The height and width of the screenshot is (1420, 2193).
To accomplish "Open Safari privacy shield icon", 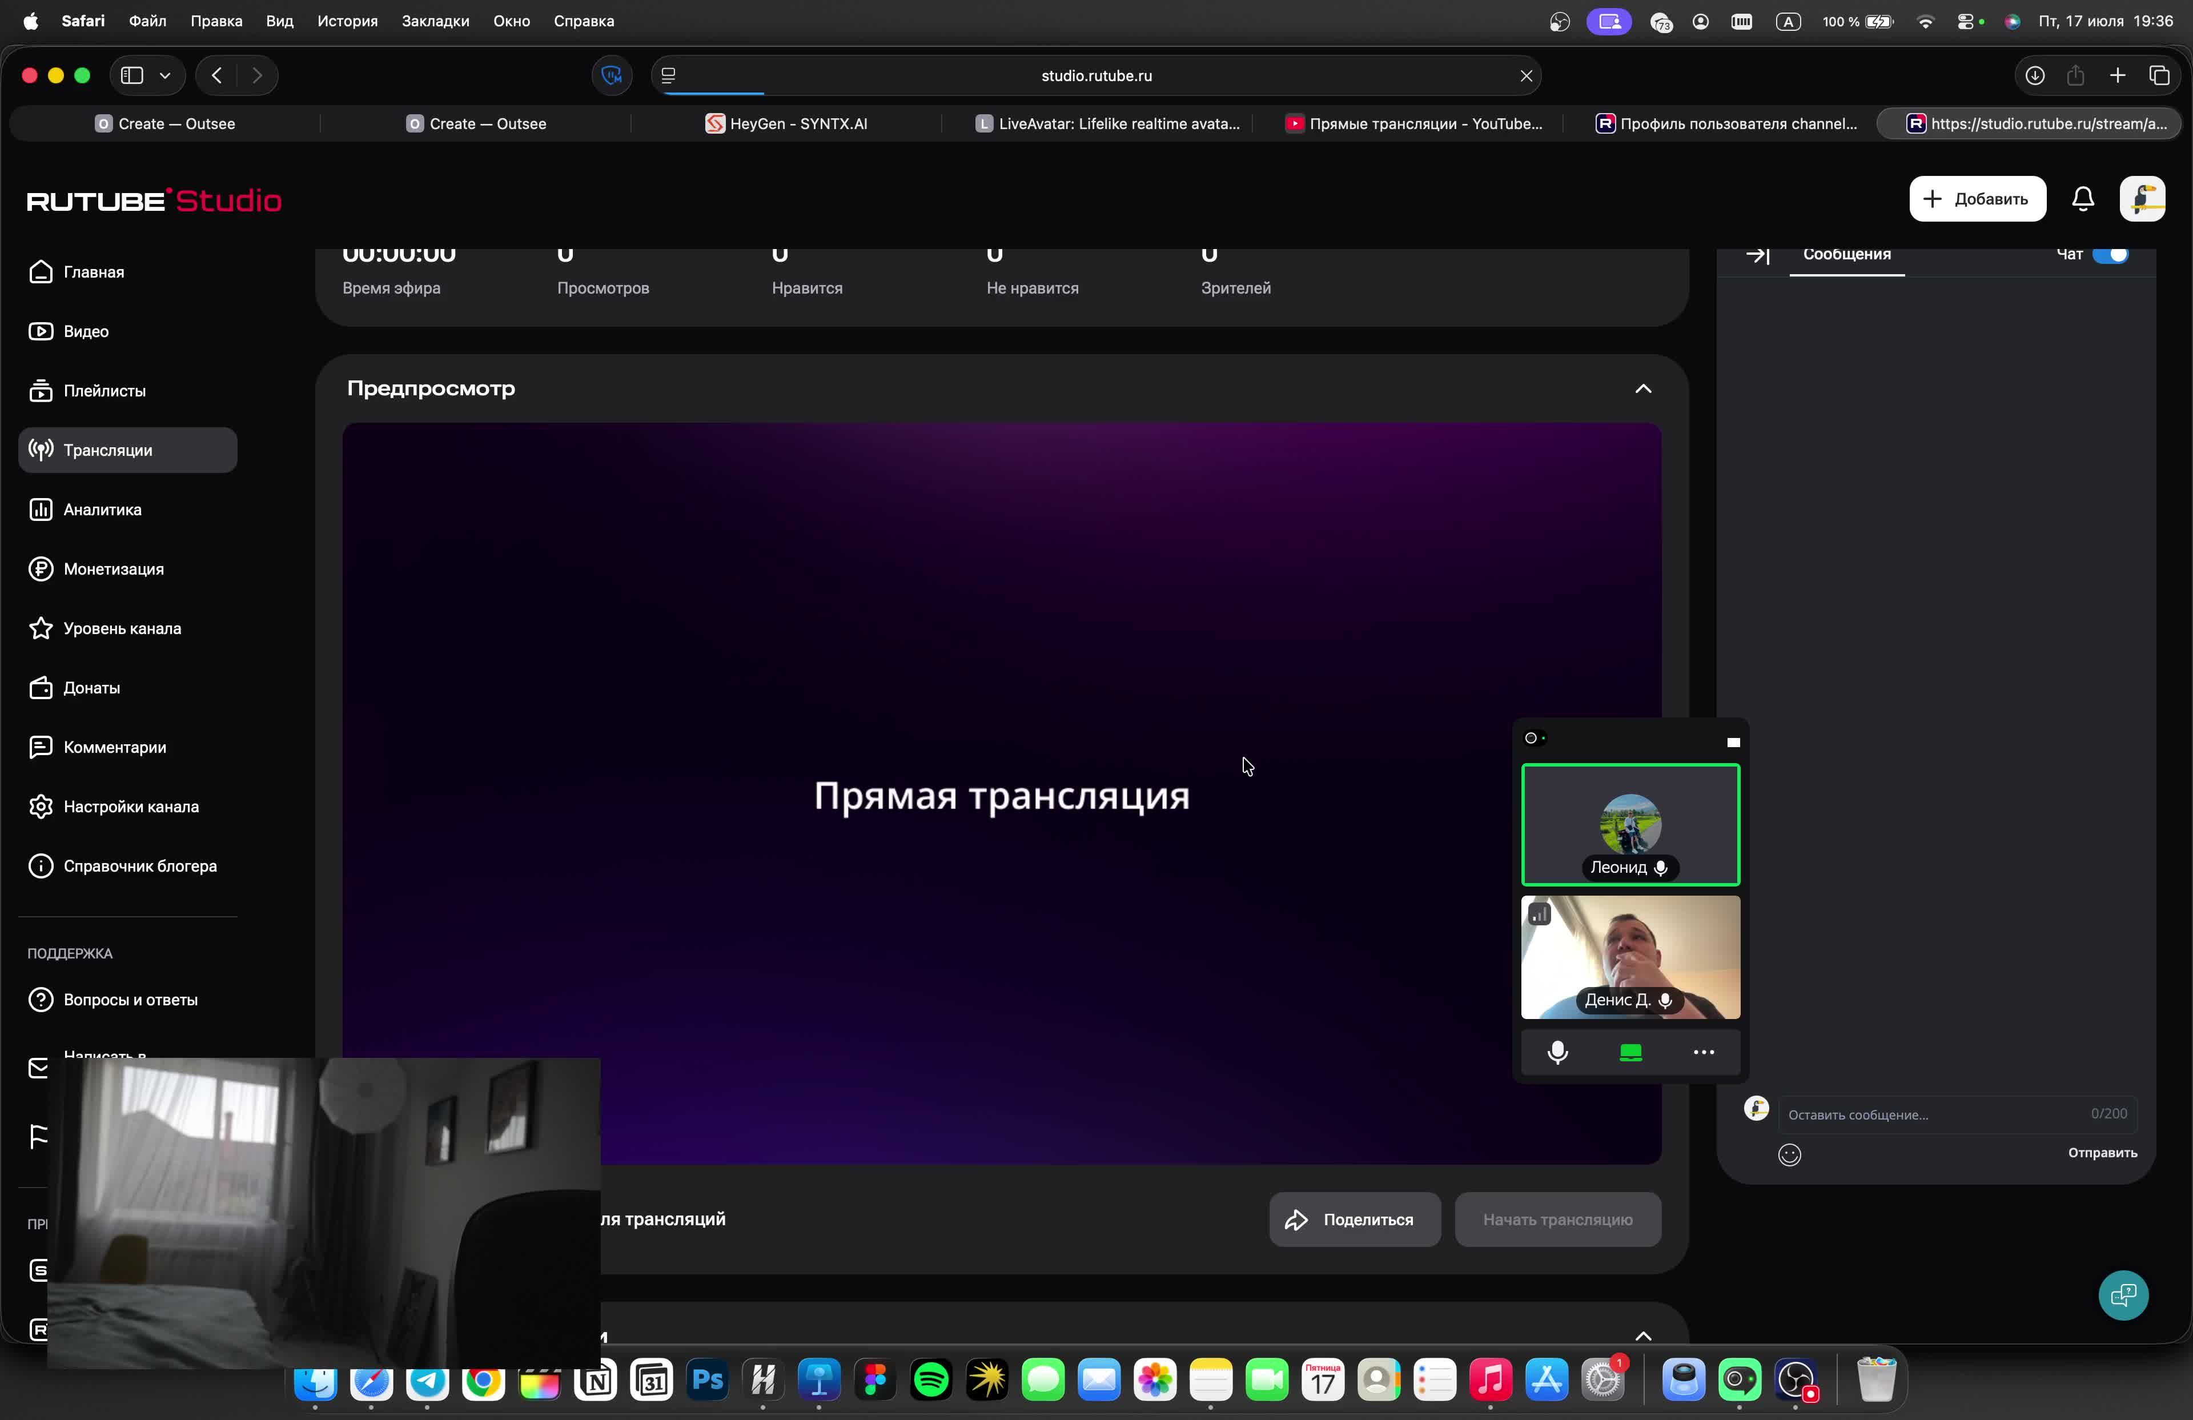I will click(611, 75).
